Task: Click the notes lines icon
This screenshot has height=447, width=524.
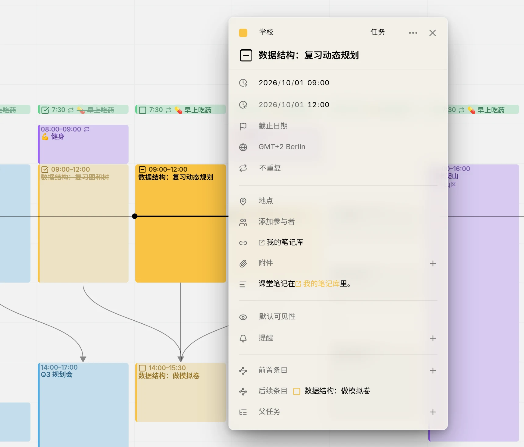Action: pyautogui.click(x=243, y=284)
